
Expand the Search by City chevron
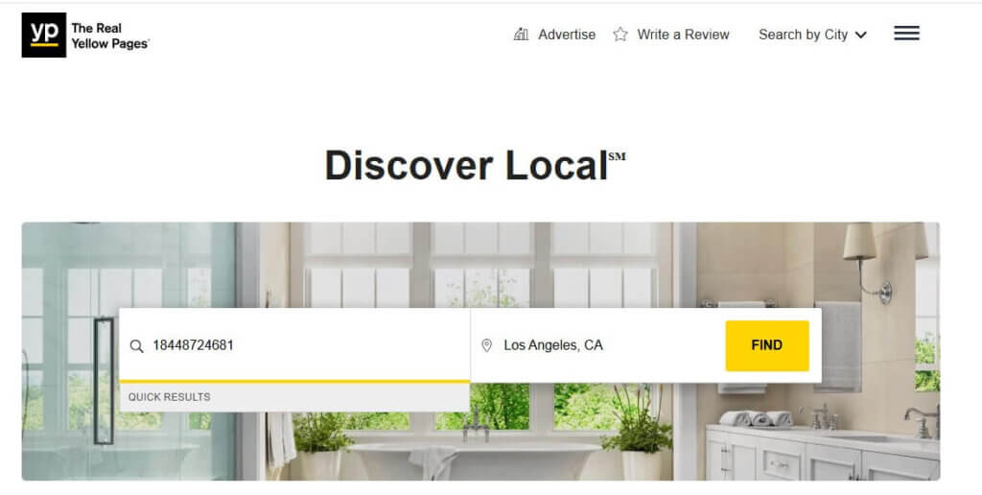pos(861,35)
